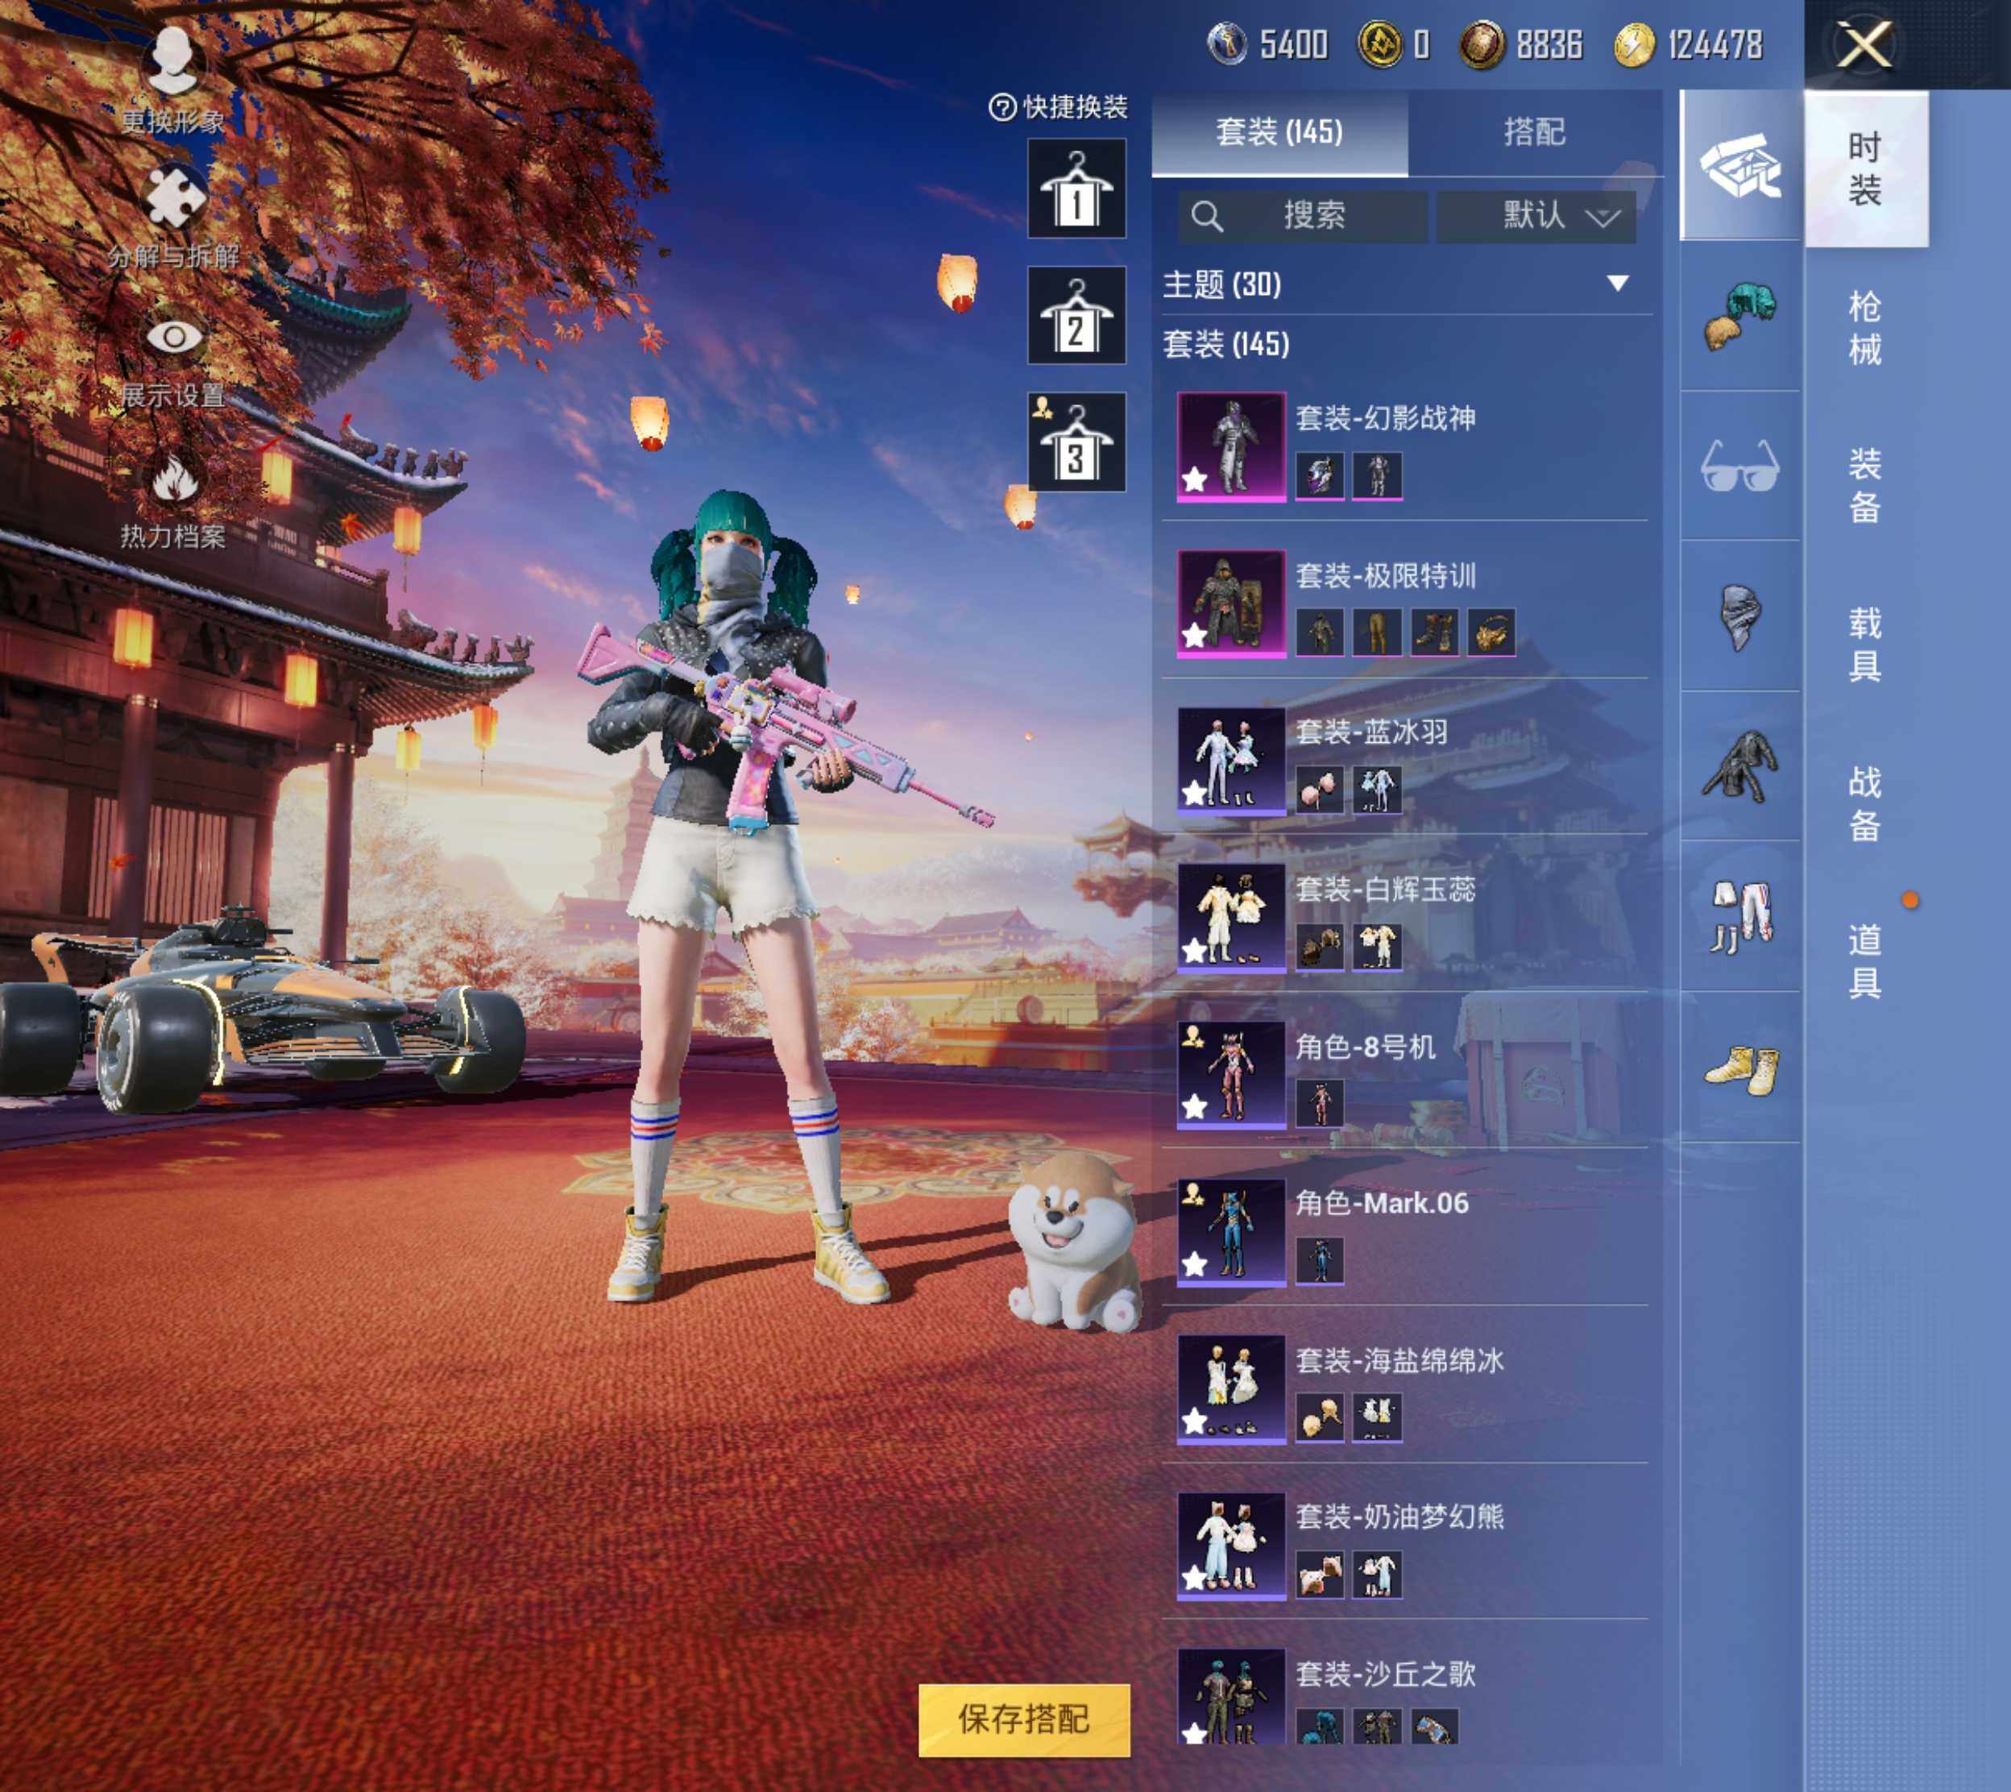Click body suit piece icon under 幻影战神

[x=1376, y=475]
